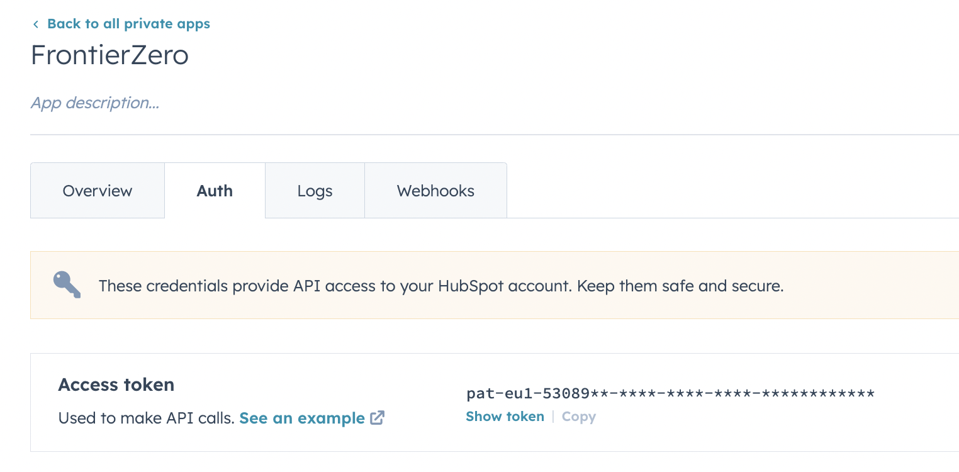Copy the access token
Image resolution: width=959 pixels, height=472 pixels.
[x=578, y=417]
